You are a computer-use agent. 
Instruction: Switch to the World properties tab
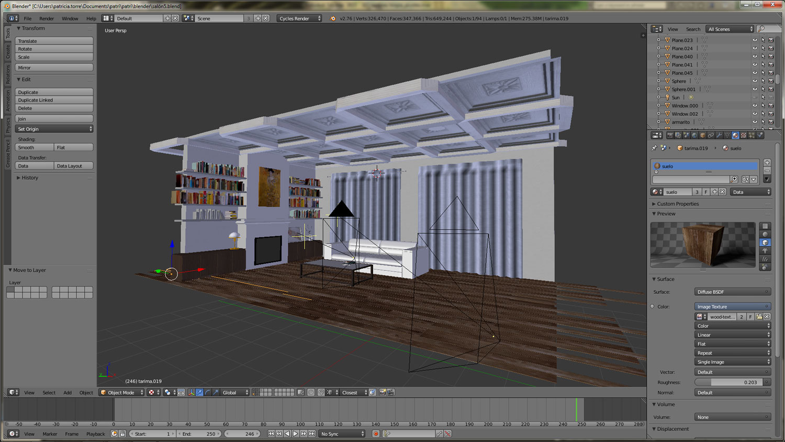pyautogui.click(x=694, y=135)
